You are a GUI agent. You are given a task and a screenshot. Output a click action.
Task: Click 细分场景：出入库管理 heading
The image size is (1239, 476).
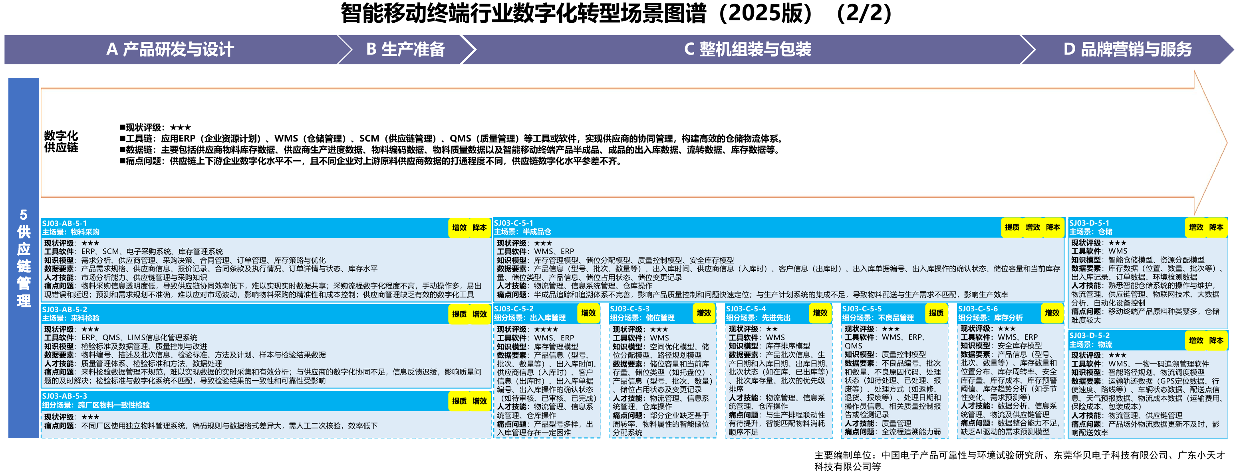tap(530, 318)
